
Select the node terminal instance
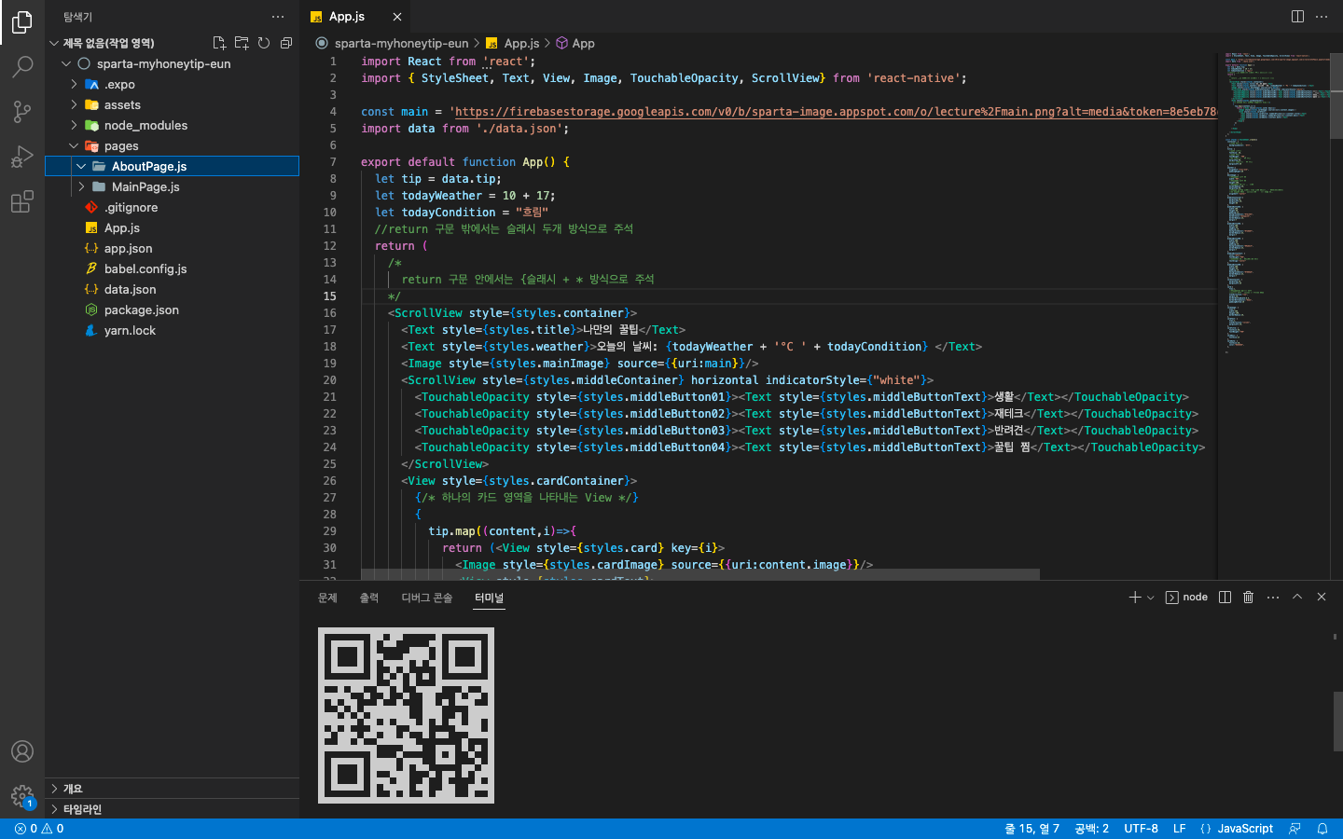(x=1186, y=597)
